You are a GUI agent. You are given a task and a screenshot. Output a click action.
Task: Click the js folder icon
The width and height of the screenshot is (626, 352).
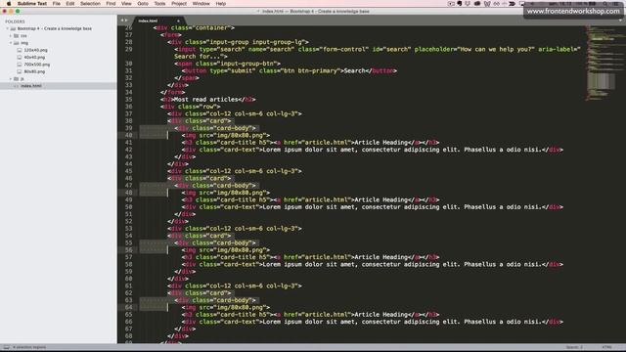tap(17, 79)
